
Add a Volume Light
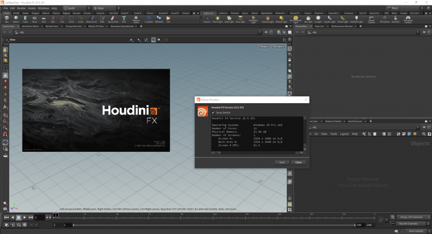pos(267,19)
